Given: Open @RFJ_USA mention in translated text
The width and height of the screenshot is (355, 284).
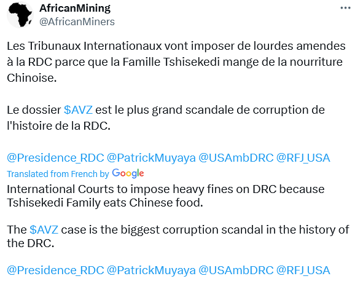Looking at the screenshot, I should click(x=303, y=270).
